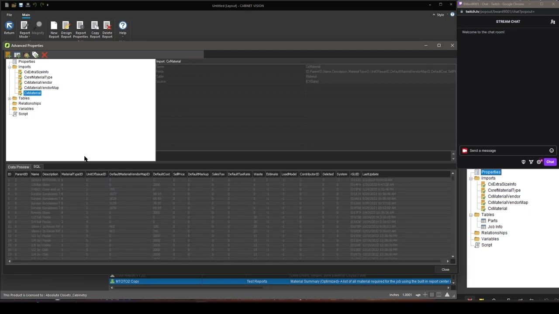Expand the Tables folder in Advanced Properties tree
This screenshot has width=559, height=314.
point(9,98)
